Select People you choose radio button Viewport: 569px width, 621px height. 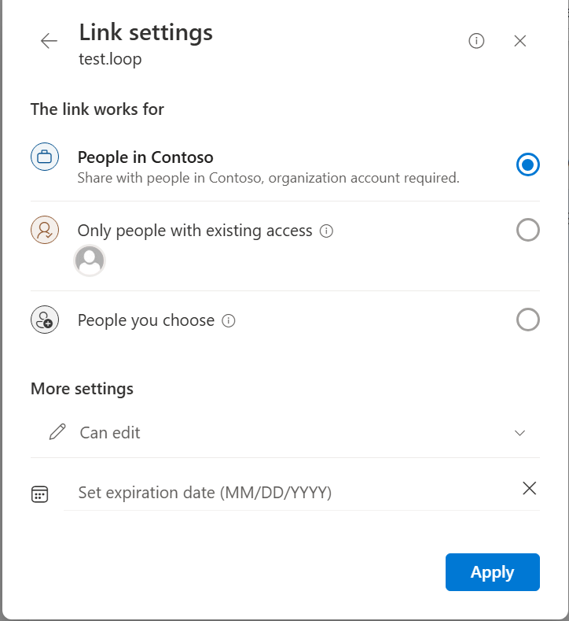(x=528, y=320)
